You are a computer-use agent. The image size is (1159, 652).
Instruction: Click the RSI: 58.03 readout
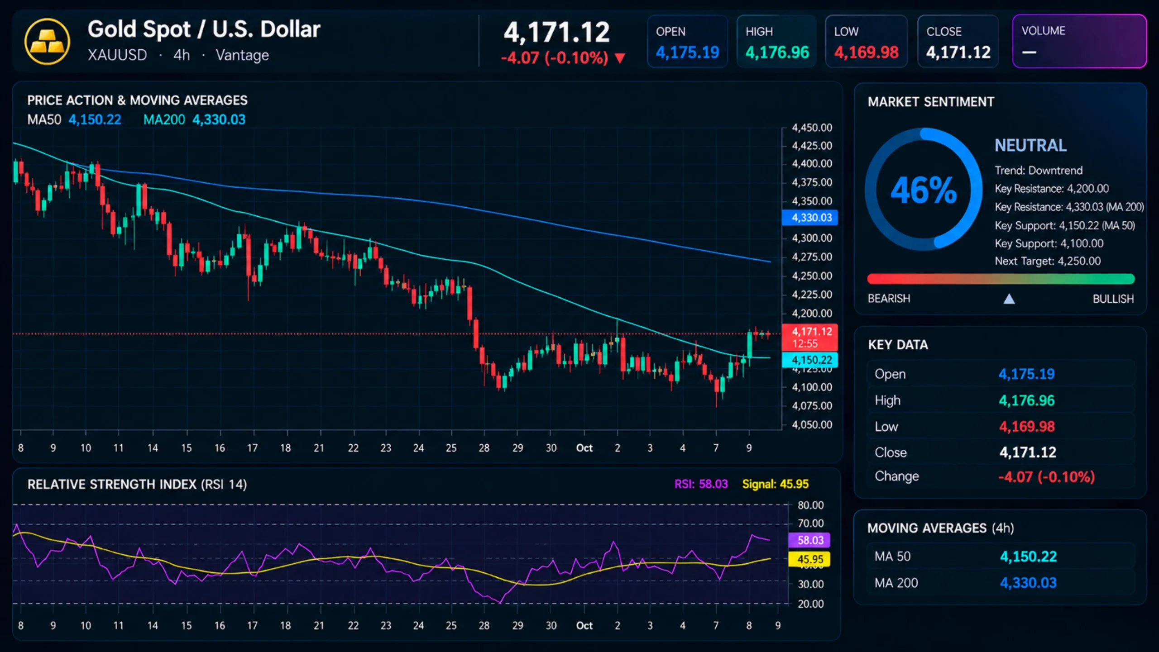(x=701, y=484)
